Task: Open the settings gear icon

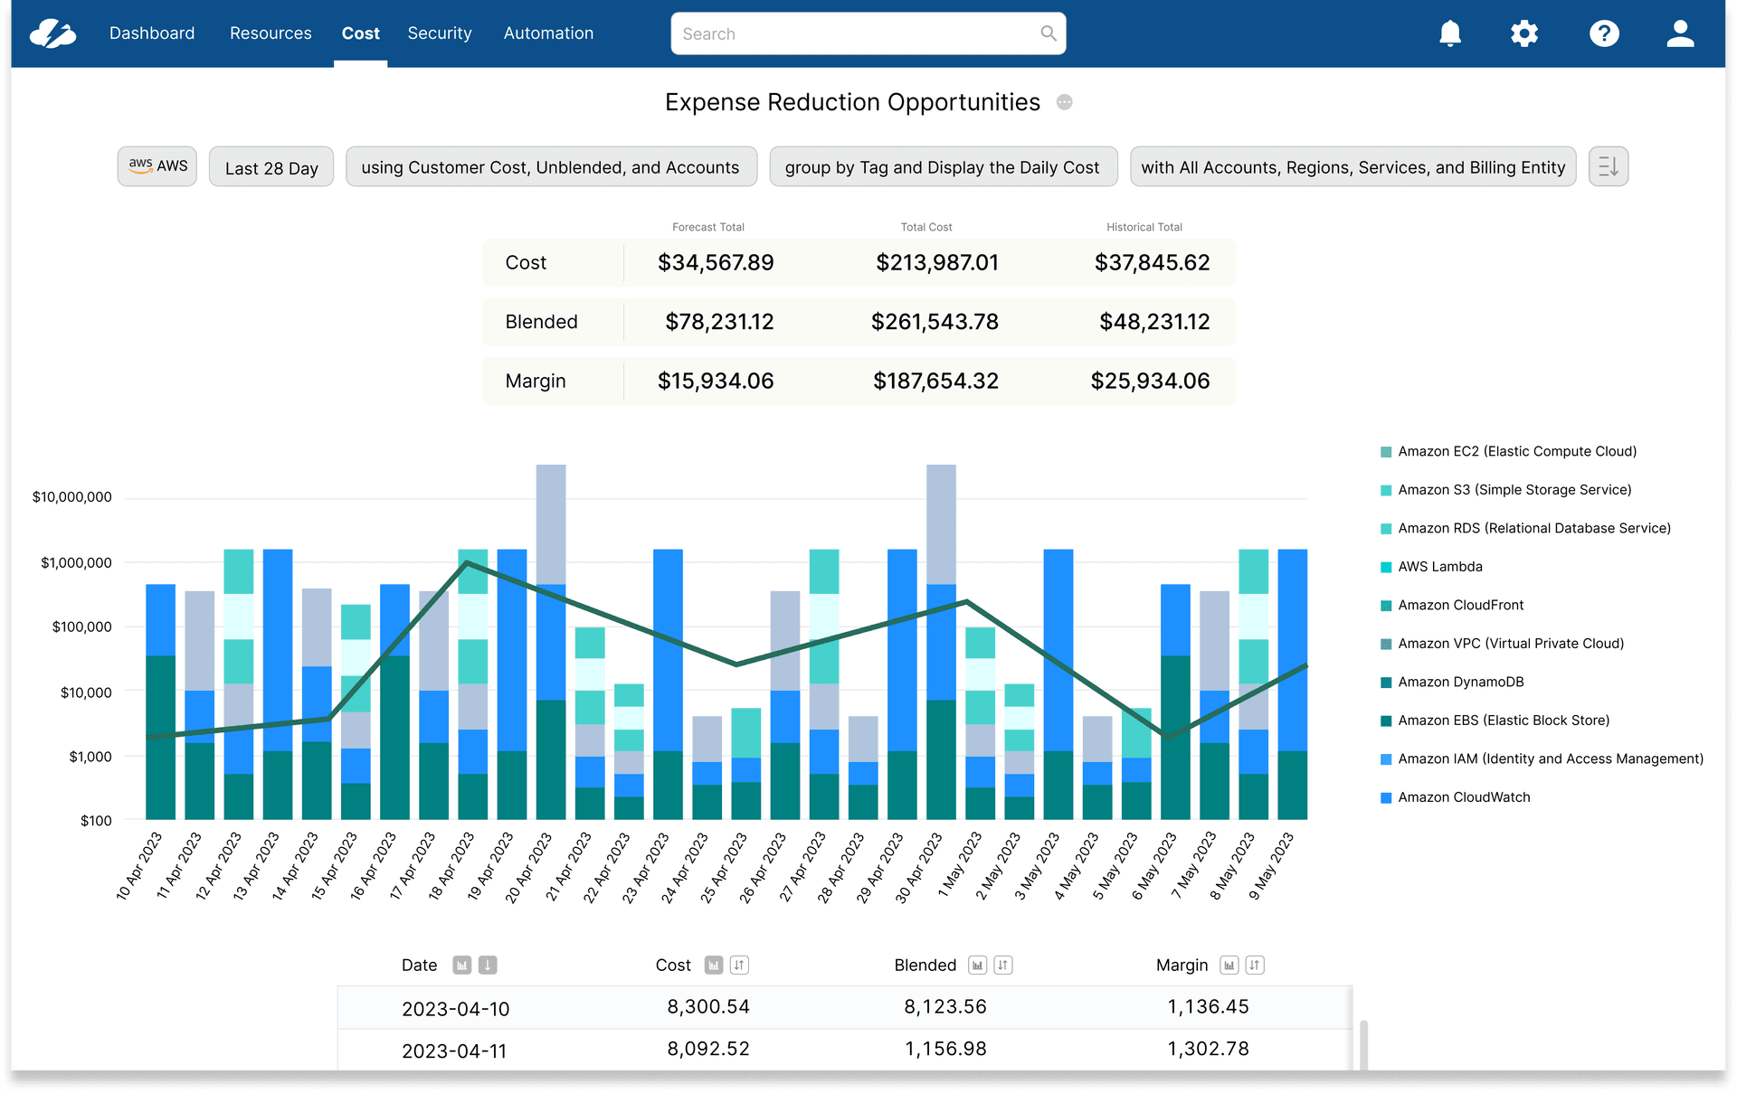Action: point(1524,33)
